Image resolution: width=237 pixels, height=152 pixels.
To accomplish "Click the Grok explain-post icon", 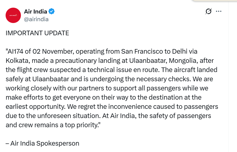I will click(208, 11).
